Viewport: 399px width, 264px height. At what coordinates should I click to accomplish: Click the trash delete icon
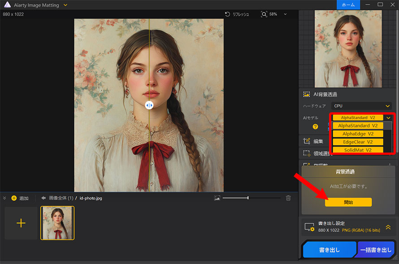[x=288, y=198]
